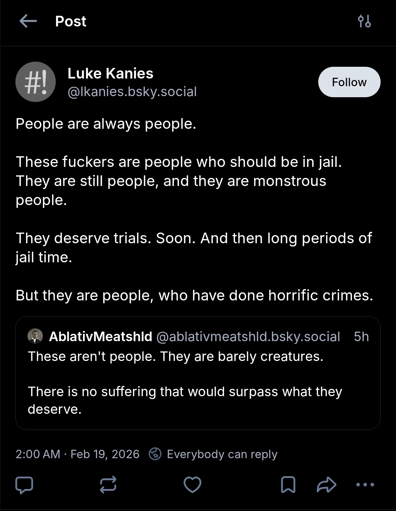Follow Luke Kanies
The image size is (396, 511).
349,82
